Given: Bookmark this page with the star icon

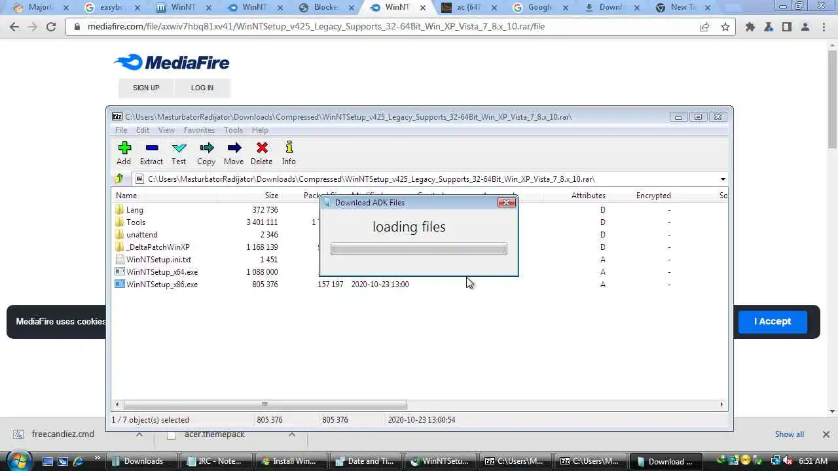Looking at the screenshot, I should (725, 27).
